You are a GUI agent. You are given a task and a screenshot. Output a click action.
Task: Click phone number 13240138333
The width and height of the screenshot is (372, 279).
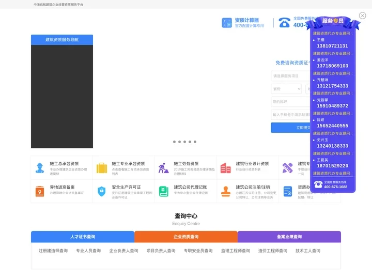[x=332, y=146]
